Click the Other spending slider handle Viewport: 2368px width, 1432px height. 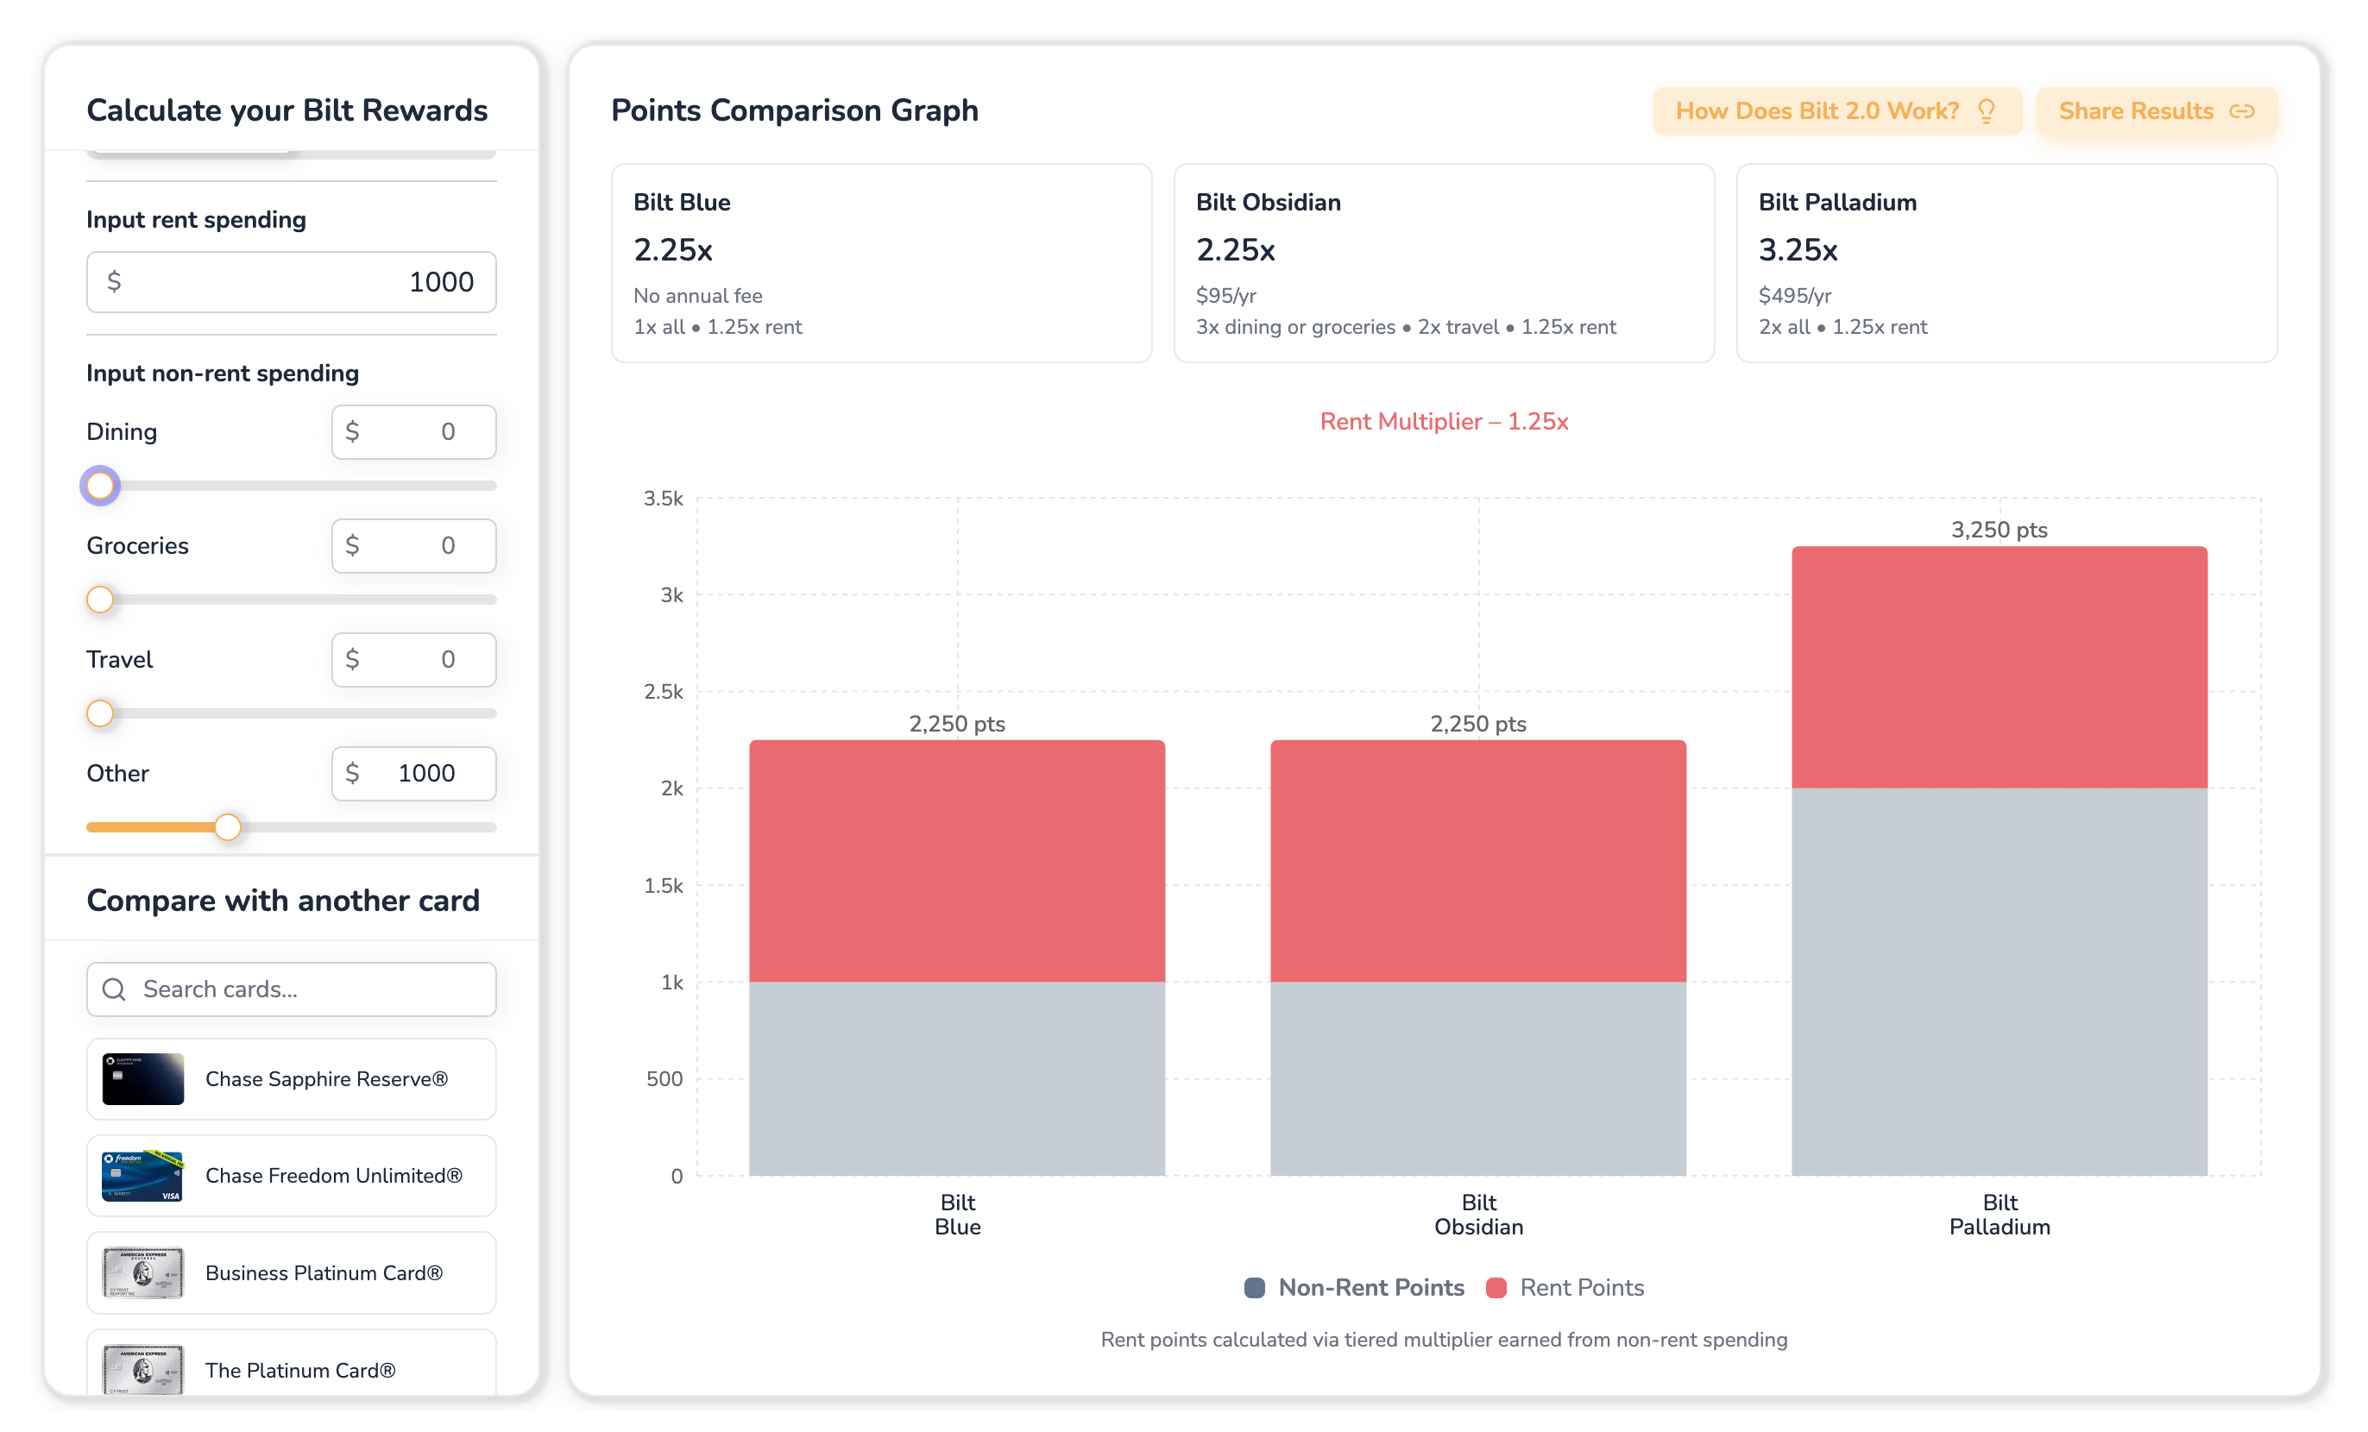pyautogui.click(x=228, y=827)
